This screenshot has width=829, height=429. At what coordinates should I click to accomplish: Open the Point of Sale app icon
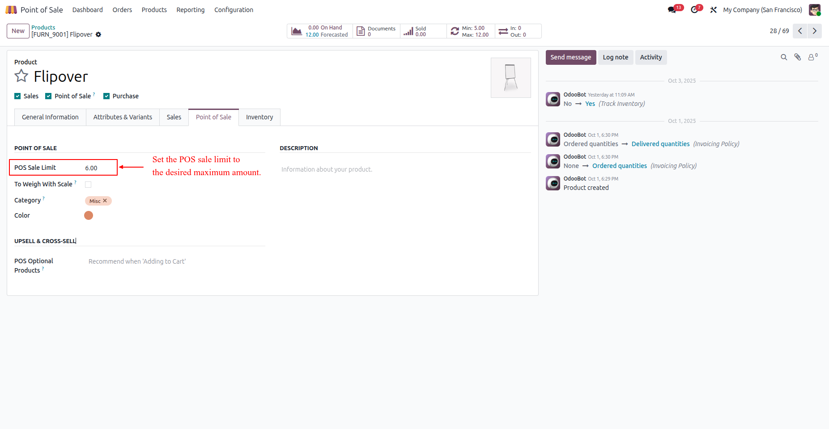pyautogui.click(x=11, y=10)
